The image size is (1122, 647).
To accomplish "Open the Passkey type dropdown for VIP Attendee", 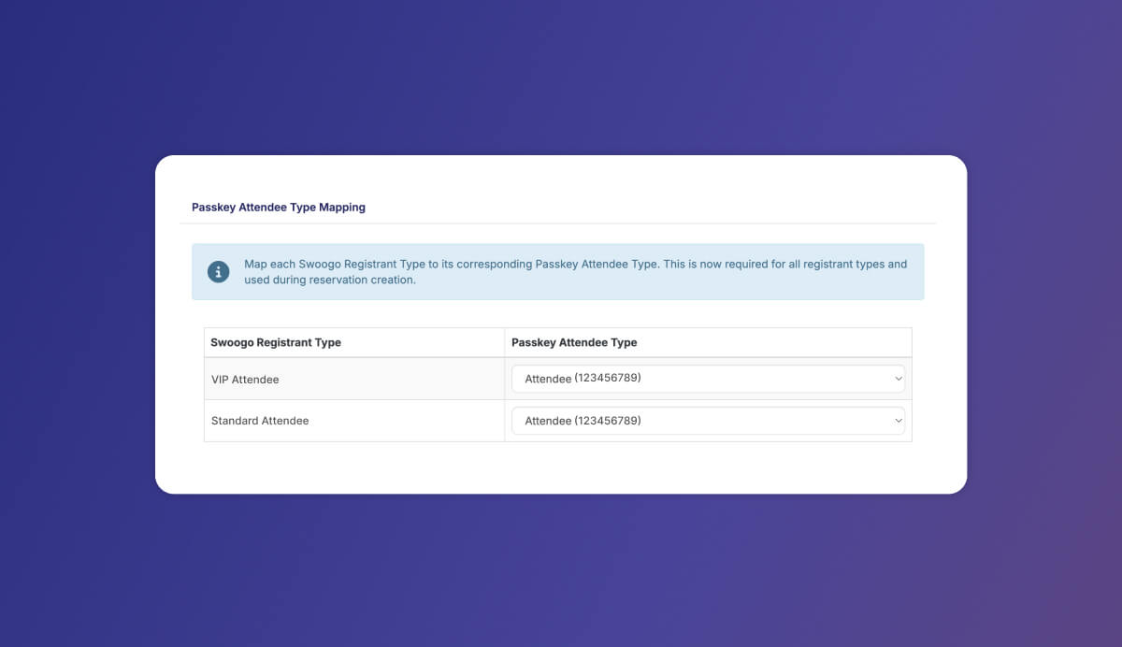I will pyautogui.click(x=708, y=379).
